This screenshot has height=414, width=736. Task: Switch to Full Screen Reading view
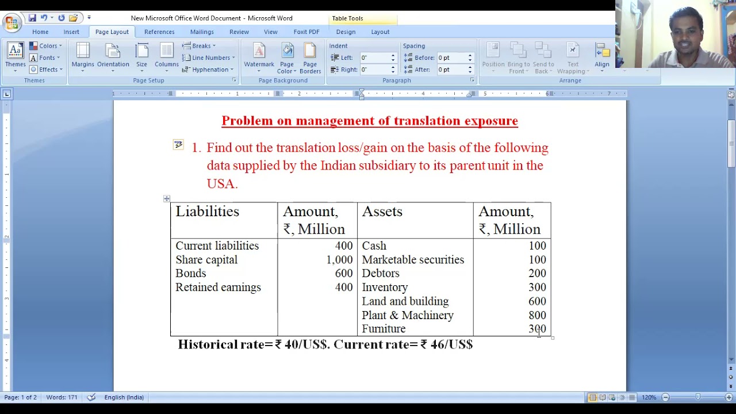click(x=603, y=397)
